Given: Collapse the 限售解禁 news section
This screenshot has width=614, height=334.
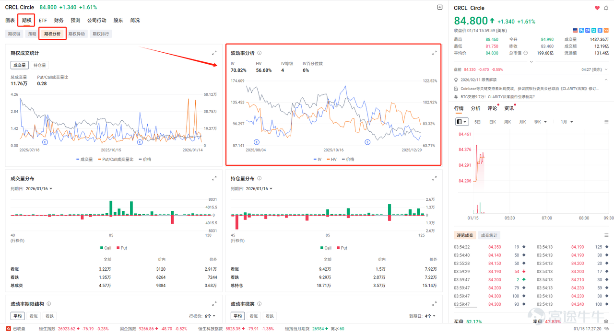Looking at the screenshot, I should [x=606, y=80].
